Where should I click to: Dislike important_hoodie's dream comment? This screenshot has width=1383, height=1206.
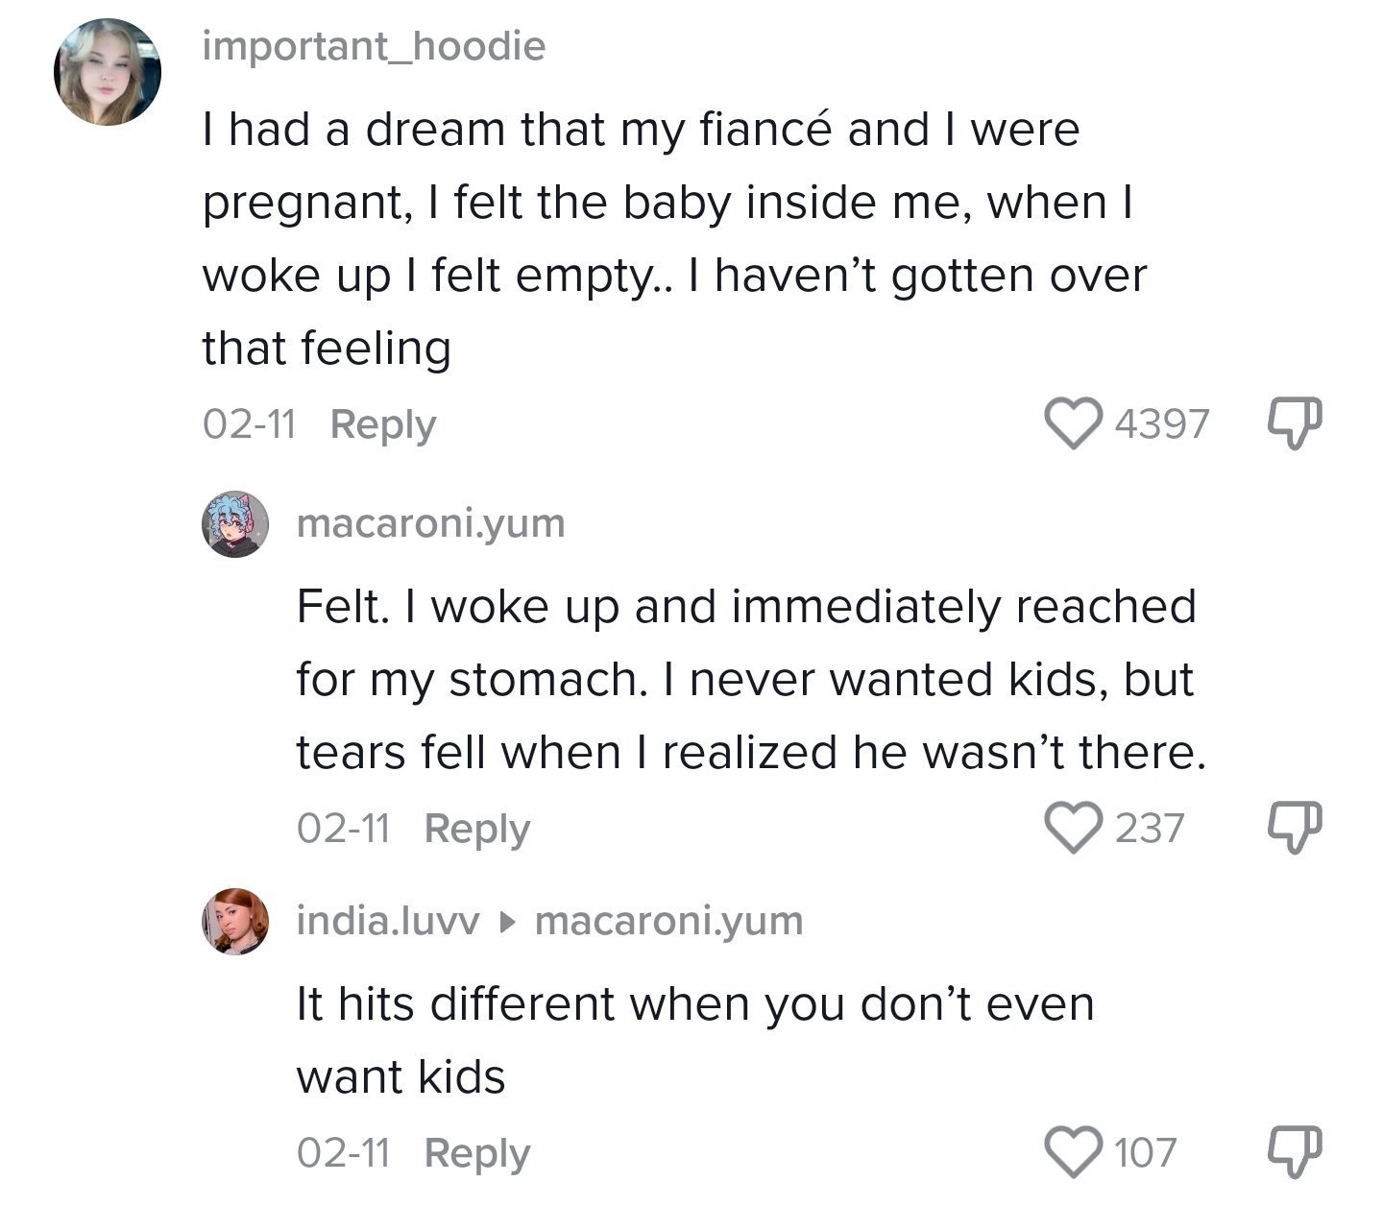click(1296, 422)
